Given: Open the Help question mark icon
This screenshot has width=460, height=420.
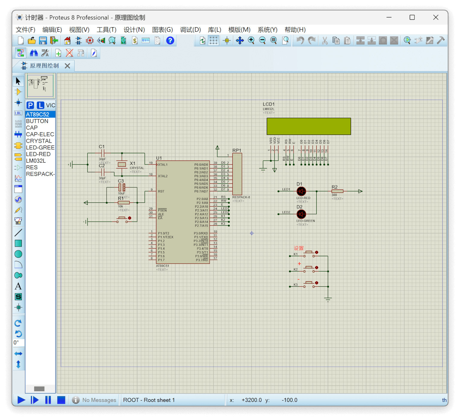Looking at the screenshot, I should pyautogui.click(x=170, y=40).
